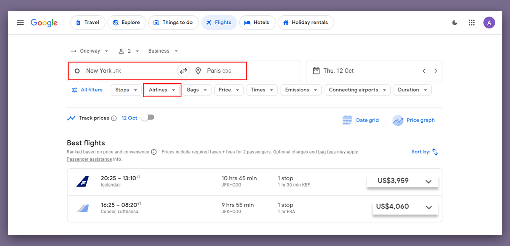Open the Thu, 12 Oct date field
Image resolution: width=510 pixels, height=246 pixels.
[x=374, y=71]
